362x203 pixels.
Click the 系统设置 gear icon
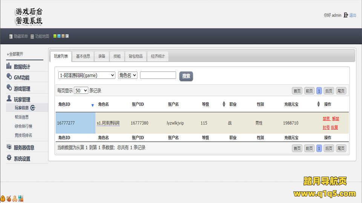coord(9,158)
